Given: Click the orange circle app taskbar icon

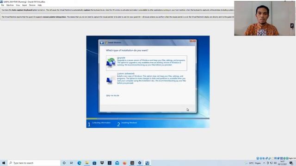Looking at the screenshot, I should pos(124,163).
